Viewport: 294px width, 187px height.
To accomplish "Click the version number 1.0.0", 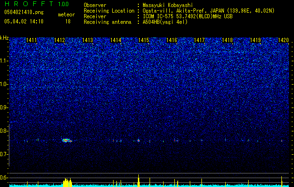I will [x=63, y=4].
